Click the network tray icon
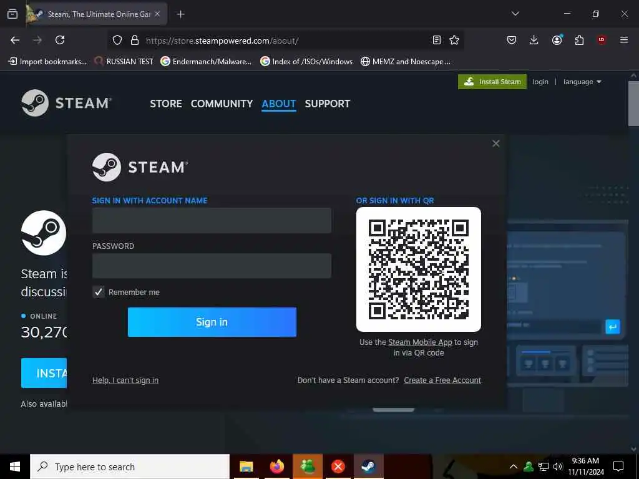Image resolution: width=639 pixels, height=479 pixels. (x=544, y=467)
